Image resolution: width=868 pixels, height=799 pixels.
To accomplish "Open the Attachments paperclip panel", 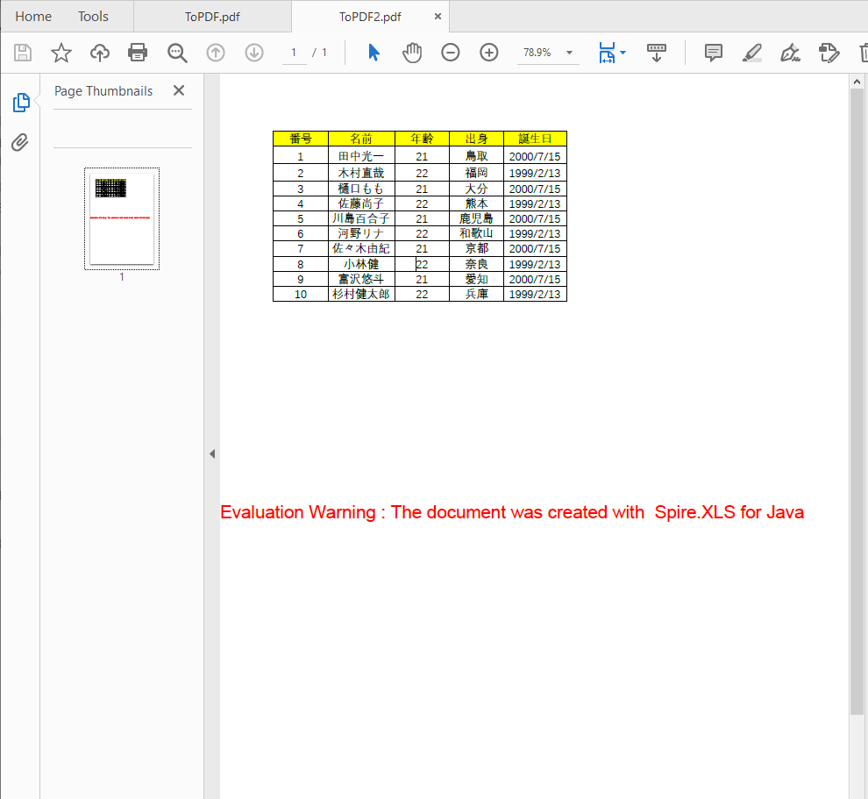I will (20, 142).
